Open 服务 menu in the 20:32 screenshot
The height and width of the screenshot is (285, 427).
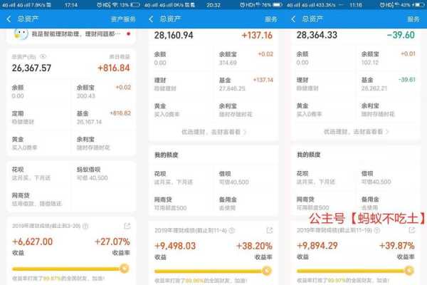point(271,19)
